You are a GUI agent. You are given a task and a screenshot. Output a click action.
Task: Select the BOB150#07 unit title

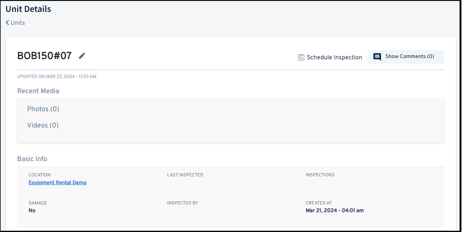tap(45, 56)
